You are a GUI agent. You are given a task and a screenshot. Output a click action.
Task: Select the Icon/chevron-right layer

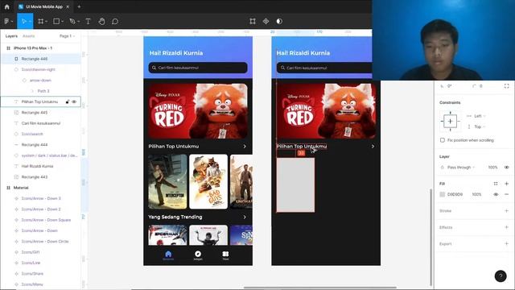pyautogui.click(x=38, y=70)
